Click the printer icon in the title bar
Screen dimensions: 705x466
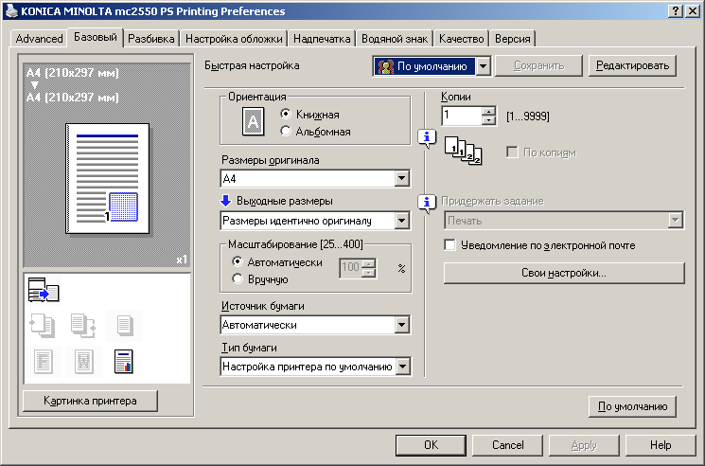[10, 10]
